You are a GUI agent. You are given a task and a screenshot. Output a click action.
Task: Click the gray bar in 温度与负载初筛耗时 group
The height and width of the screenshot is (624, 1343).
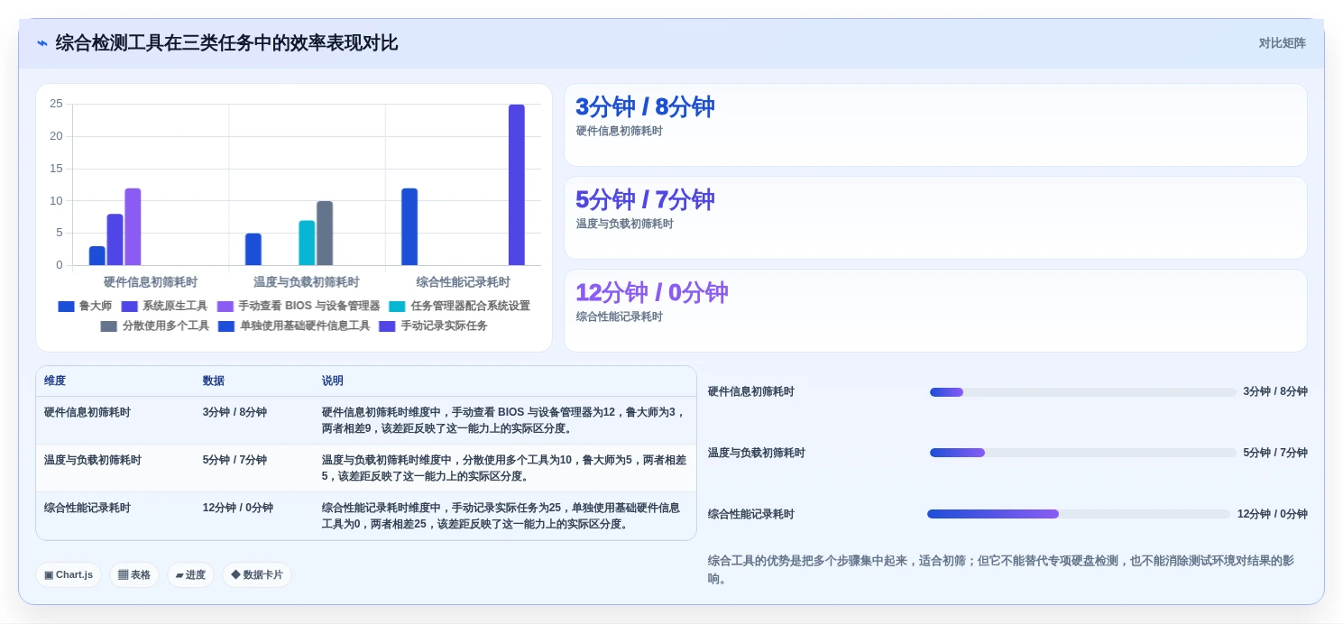tap(325, 233)
